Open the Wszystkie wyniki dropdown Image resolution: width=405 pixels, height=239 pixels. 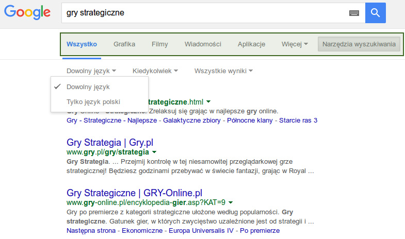223,71
